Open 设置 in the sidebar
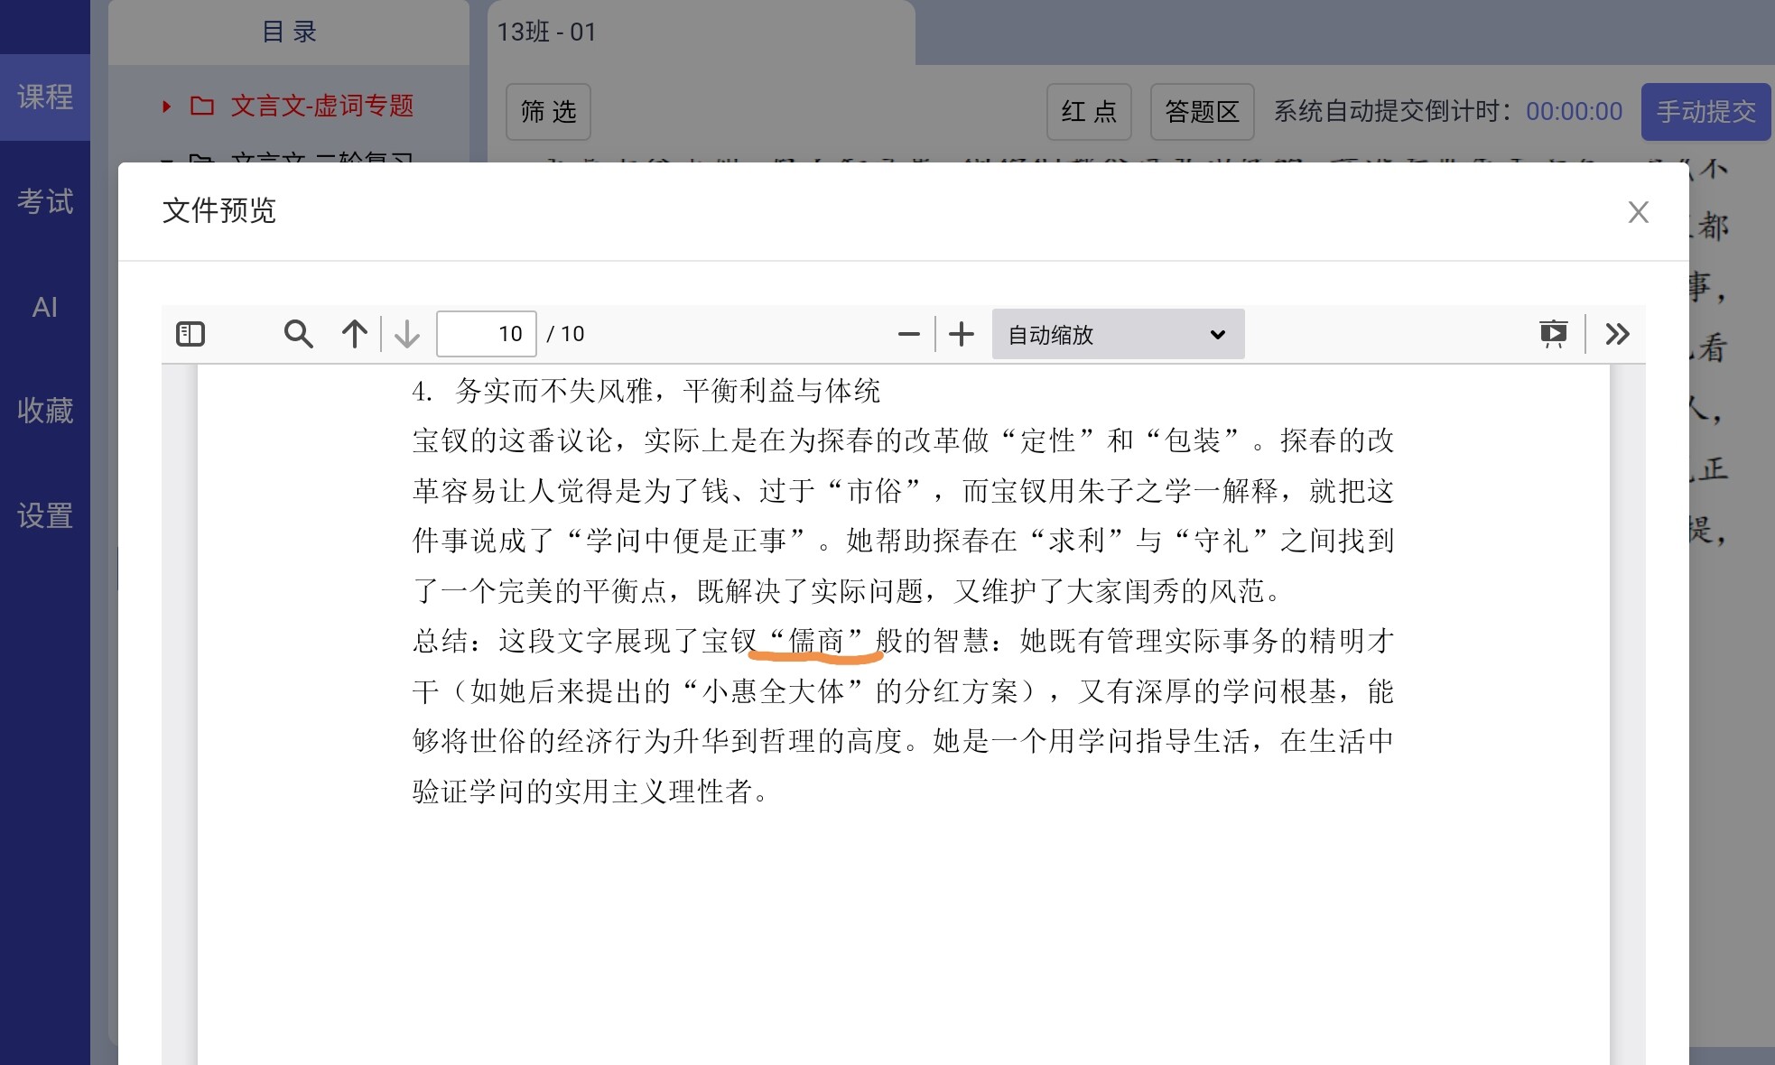The height and width of the screenshot is (1065, 1775). (45, 515)
